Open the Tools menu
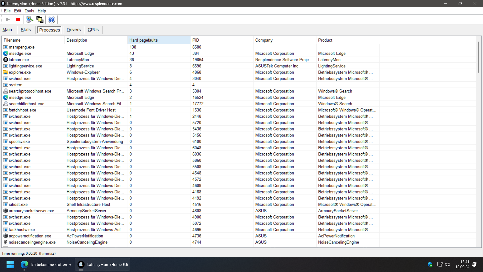 [x=29, y=11]
